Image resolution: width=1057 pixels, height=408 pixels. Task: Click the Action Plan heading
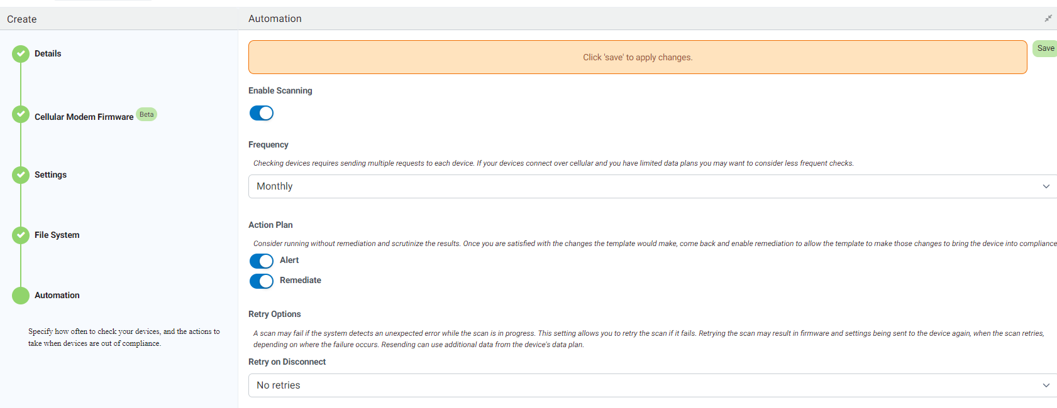point(270,225)
